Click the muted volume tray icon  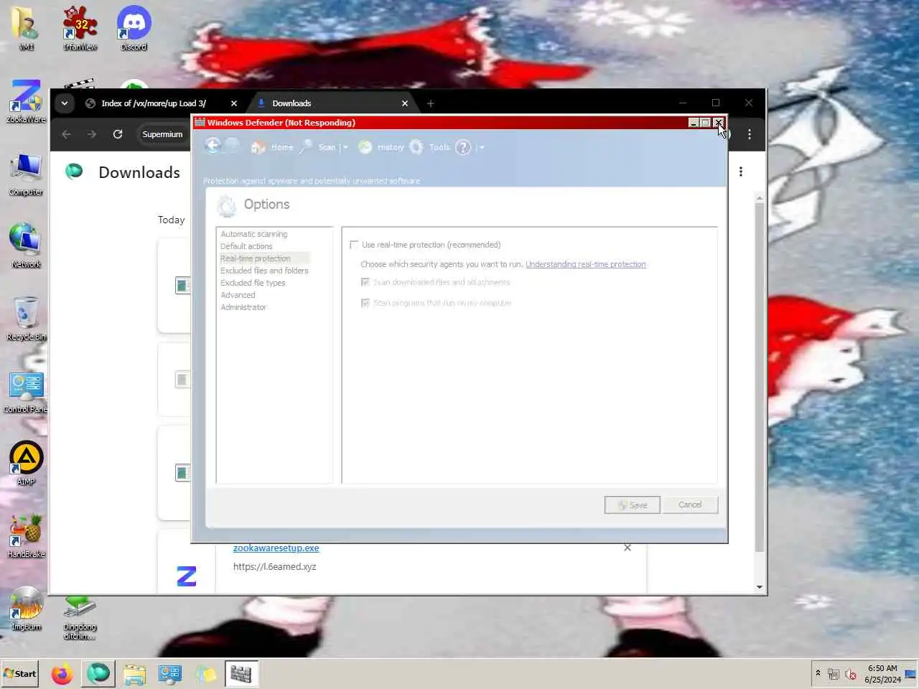click(851, 674)
